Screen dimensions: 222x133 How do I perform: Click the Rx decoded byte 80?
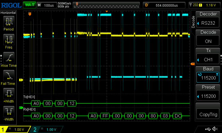153,116
